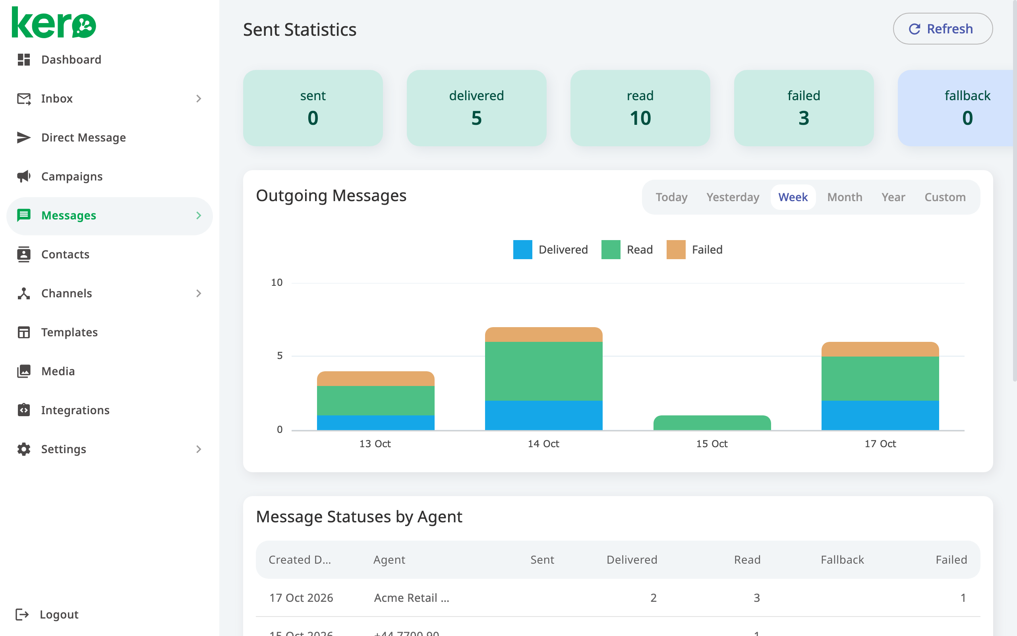This screenshot has width=1017, height=636.
Task: Sort by the Sent column header
Action: pos(542,560)
